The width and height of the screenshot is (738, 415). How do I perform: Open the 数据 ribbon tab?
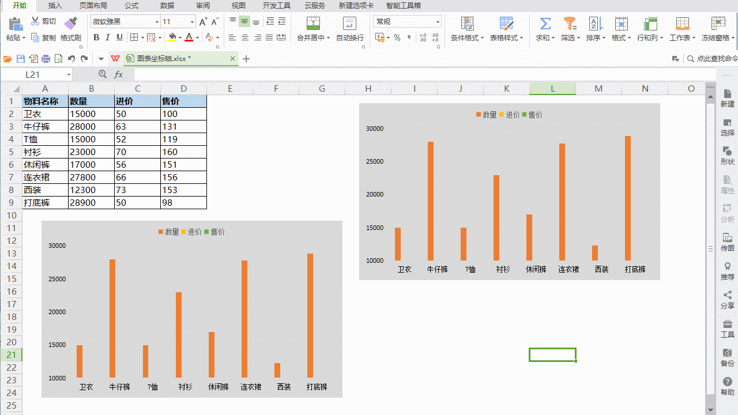tap(167, 6)
